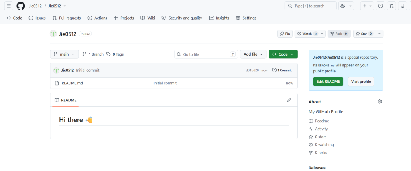Open repository Settings tab
This screenshot has height=171, width=411.
(246, 18)
